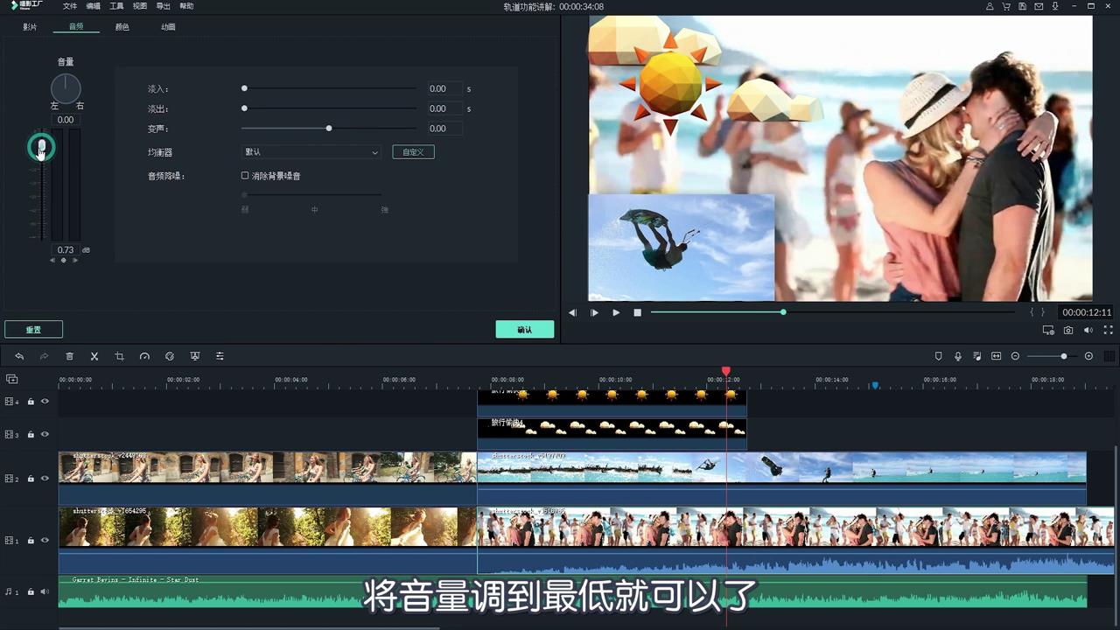Expand the preview volume control
The height and width of the screenshot is (630, 1120).
tap(1088, 330)
